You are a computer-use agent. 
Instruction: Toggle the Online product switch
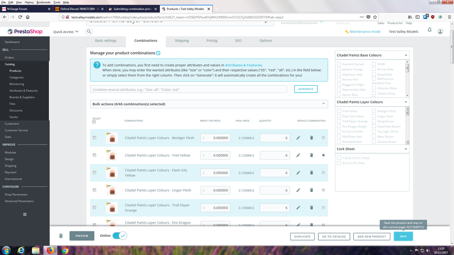point(119,235)
